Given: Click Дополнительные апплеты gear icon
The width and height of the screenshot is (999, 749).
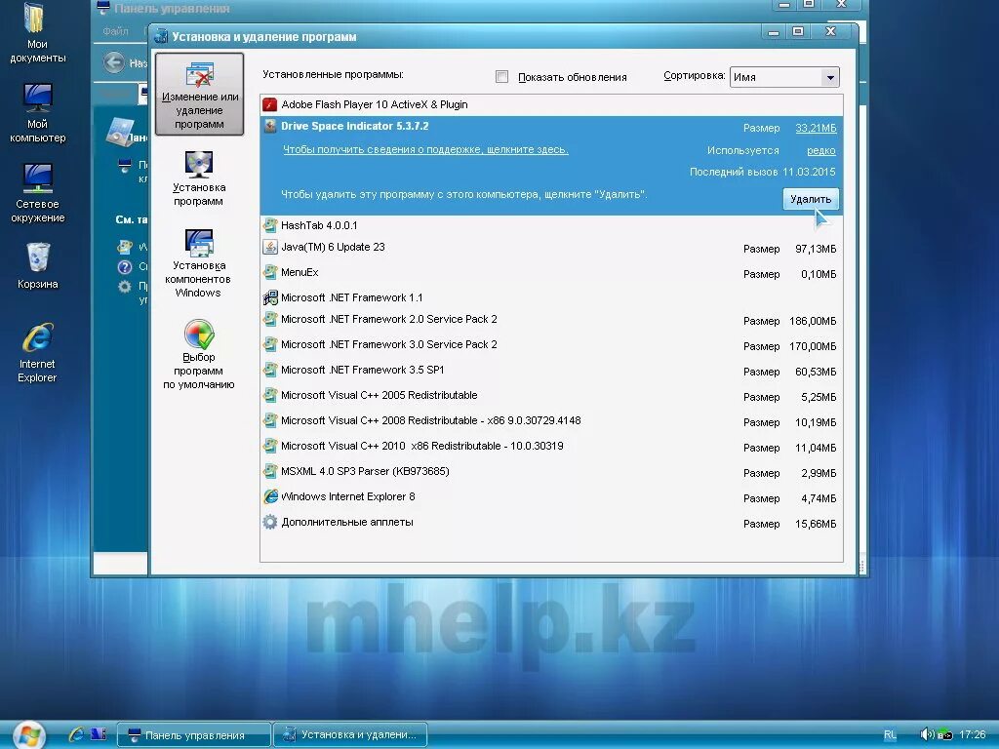Looking at the screenshot, I should (270, 522).
